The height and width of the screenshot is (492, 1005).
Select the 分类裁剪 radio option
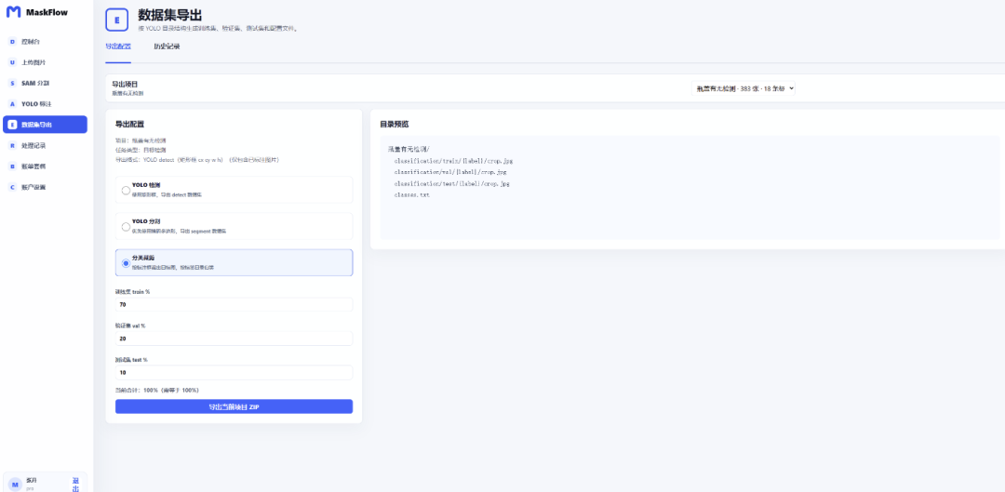[x=127, y=263]
